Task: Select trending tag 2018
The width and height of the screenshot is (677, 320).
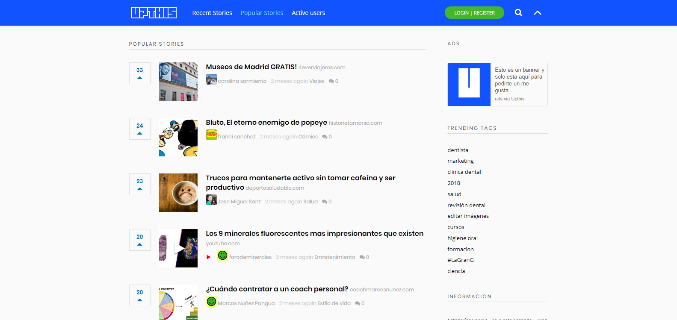Action: pos(454,183)
